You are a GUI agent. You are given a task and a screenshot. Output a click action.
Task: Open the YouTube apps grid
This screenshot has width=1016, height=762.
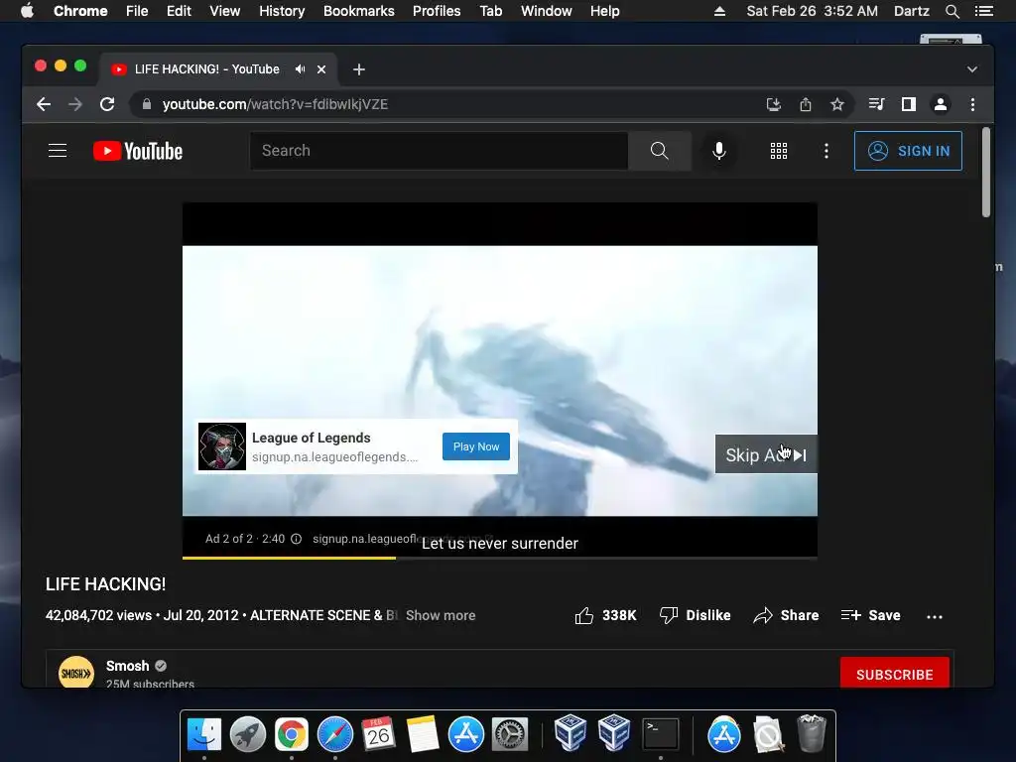pos(778,151)
